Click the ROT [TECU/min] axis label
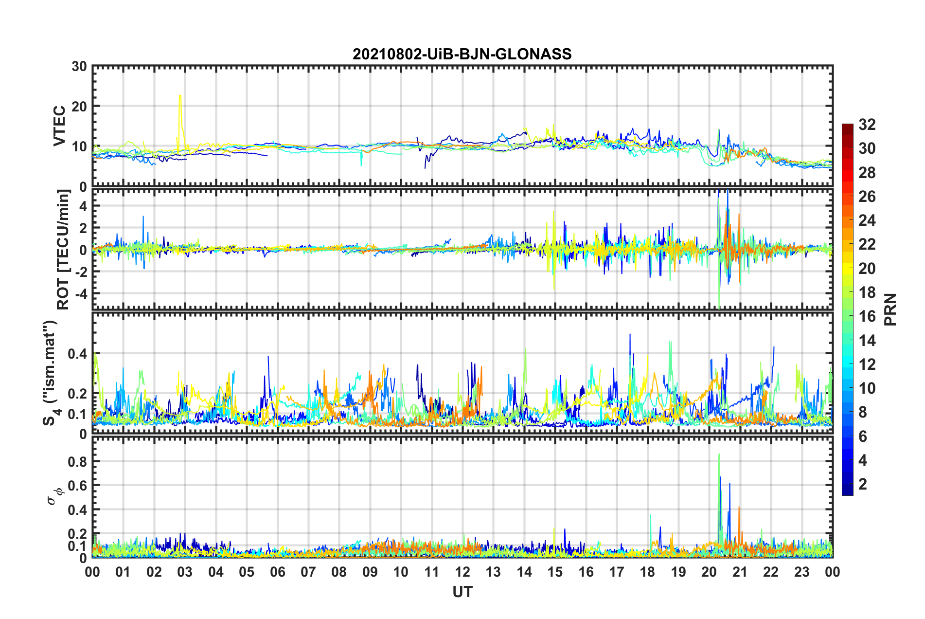 [x=63, y=249]
